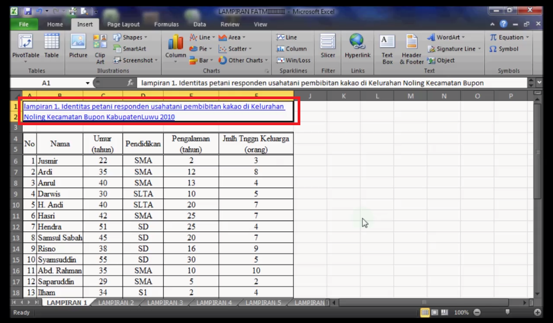Click the Save icon in quick access toolbar
Screen dimensions: 553x323
28,11
